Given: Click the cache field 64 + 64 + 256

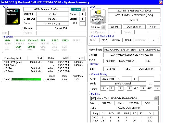Looking at the screenshot, I should tap(52, 23).
